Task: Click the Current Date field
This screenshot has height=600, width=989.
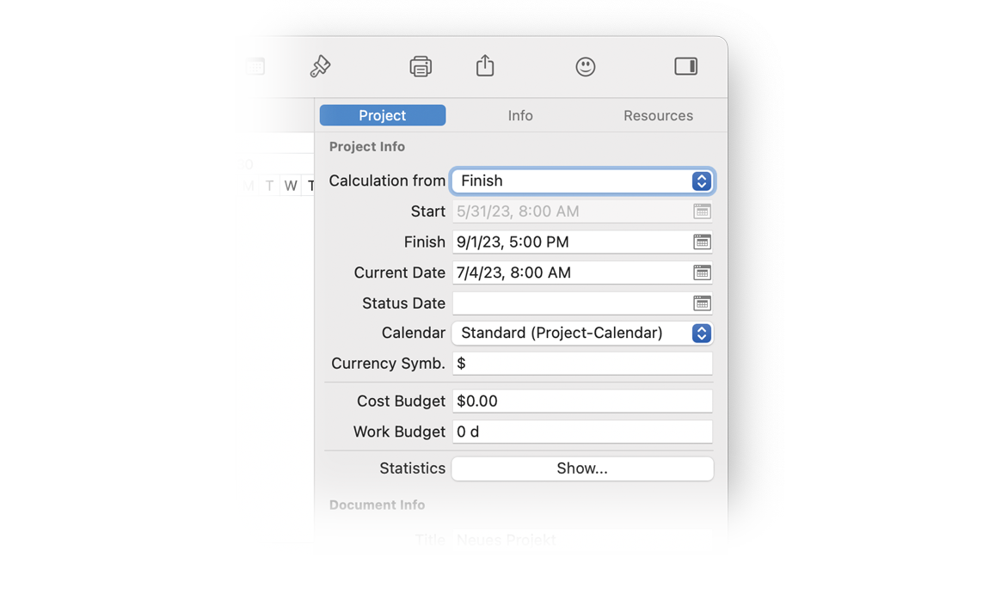Action: pyautogui.click(x=582, y=272)
